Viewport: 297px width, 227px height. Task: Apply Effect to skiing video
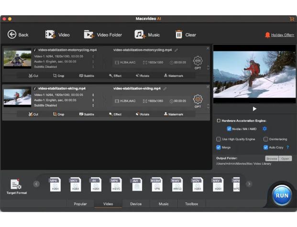coord(115,114)
